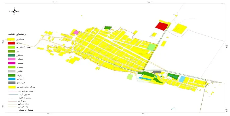
Task: Click the light blue educational parcel on the map
Action: pos(182,79)
